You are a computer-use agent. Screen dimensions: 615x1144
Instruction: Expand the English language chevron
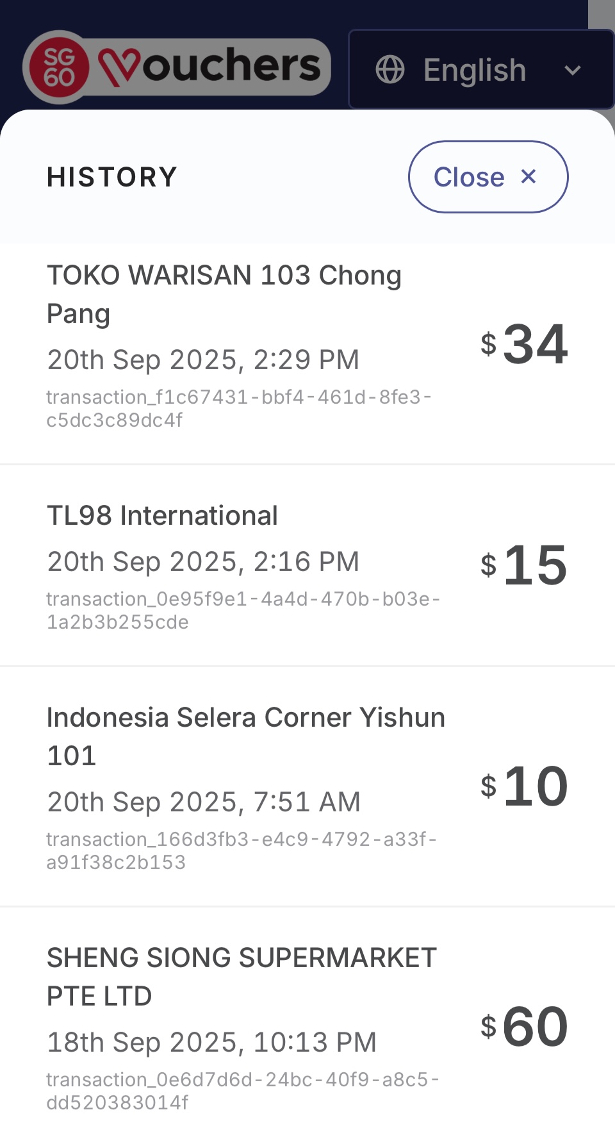coord(572,70)
